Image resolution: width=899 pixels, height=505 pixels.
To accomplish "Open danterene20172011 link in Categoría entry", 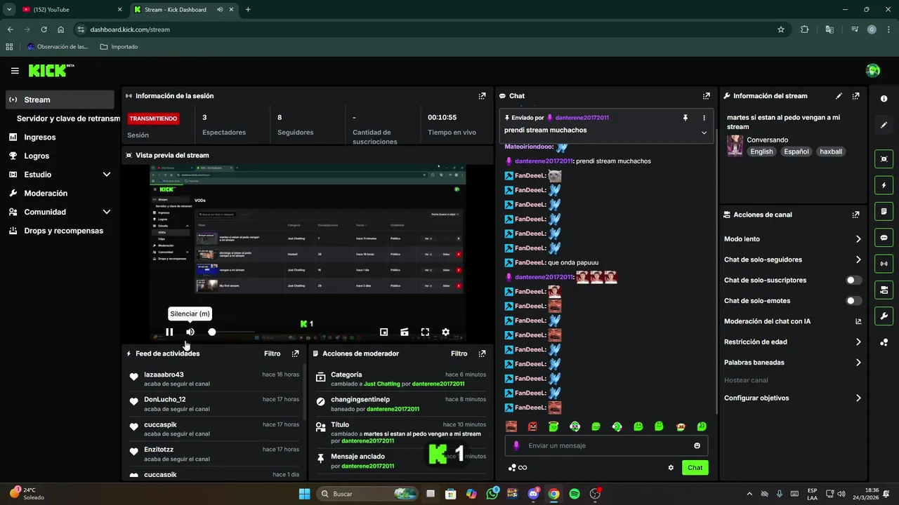I will tap(438, 384).
